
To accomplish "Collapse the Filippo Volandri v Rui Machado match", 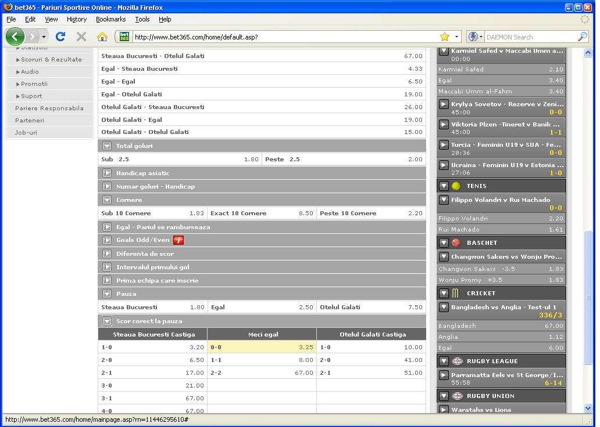I will [444, 200].
